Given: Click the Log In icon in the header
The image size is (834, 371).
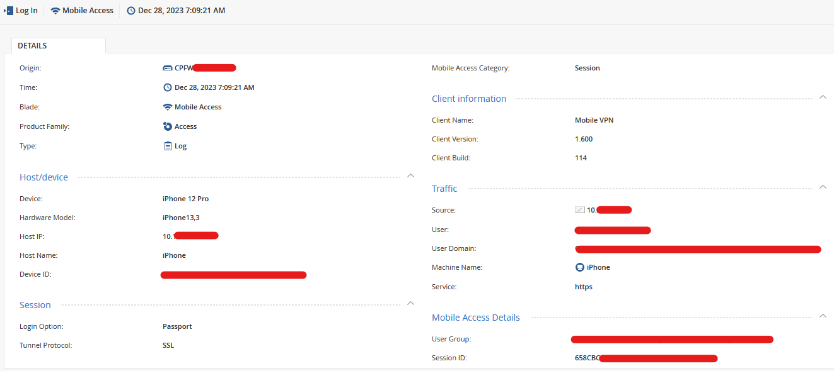Looking at the screenshot, I should tap(8, 11).
